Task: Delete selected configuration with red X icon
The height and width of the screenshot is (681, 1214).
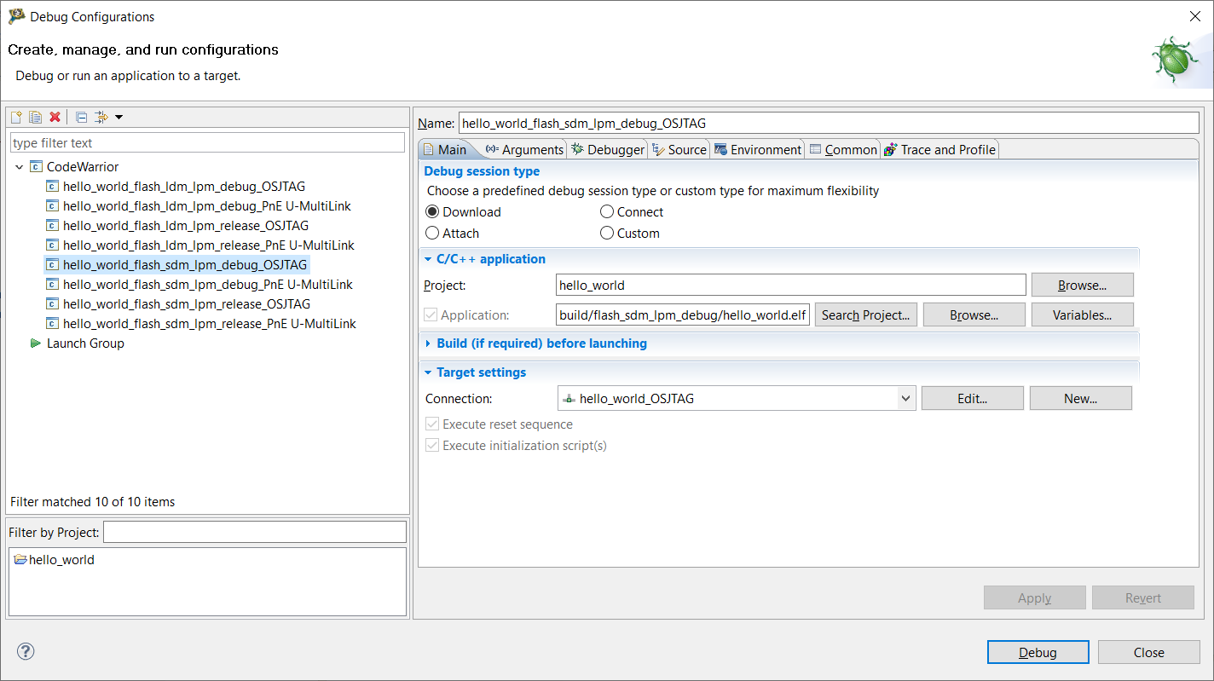Action: click(55, 117)
